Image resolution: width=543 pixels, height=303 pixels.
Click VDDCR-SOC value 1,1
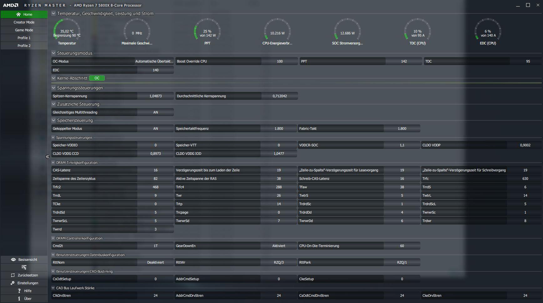pos(402,145)
